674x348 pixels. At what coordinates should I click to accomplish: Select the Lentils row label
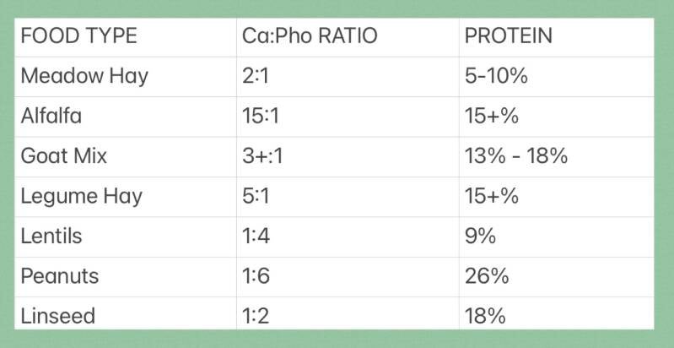pyautogui.click(x=51, y=236)
